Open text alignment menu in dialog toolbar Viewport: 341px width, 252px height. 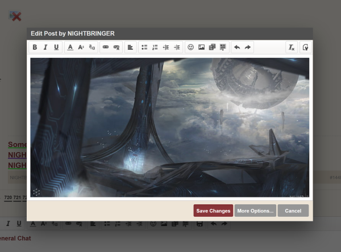130,47
